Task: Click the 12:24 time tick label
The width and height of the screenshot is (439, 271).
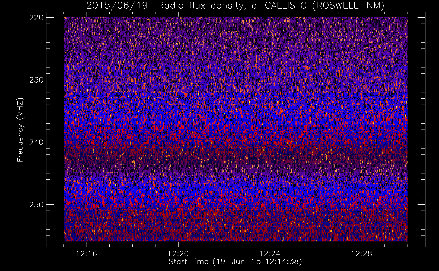Action: [x=270, y=254]
